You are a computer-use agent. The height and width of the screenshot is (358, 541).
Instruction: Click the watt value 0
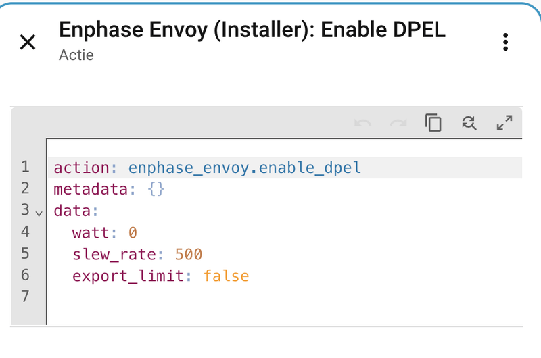(x=133, y=232)
